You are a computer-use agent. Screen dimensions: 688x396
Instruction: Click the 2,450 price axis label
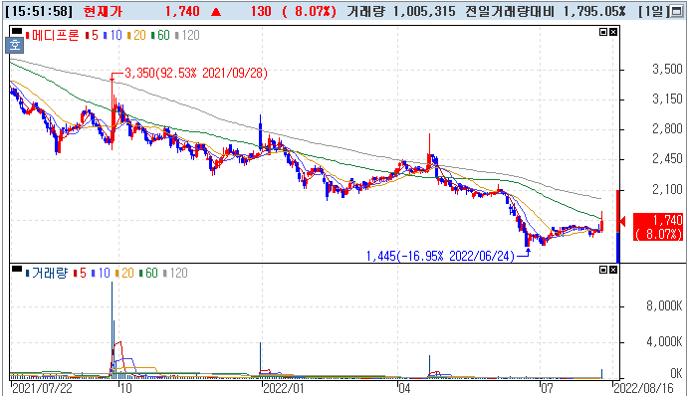tap(667, 159)
